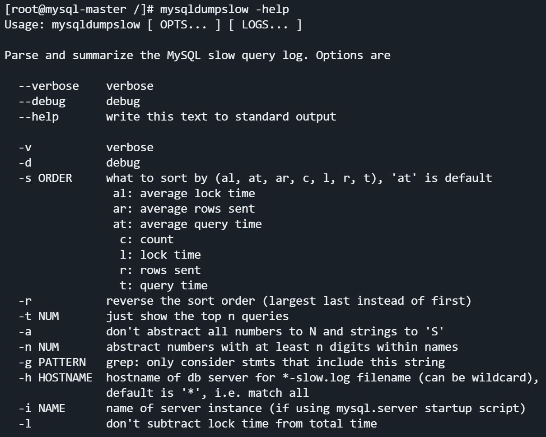Image resolution: width=546 pixels, height=437 pixels.
Task: Click the -n NUM option
Action: (x=39, y=347)
